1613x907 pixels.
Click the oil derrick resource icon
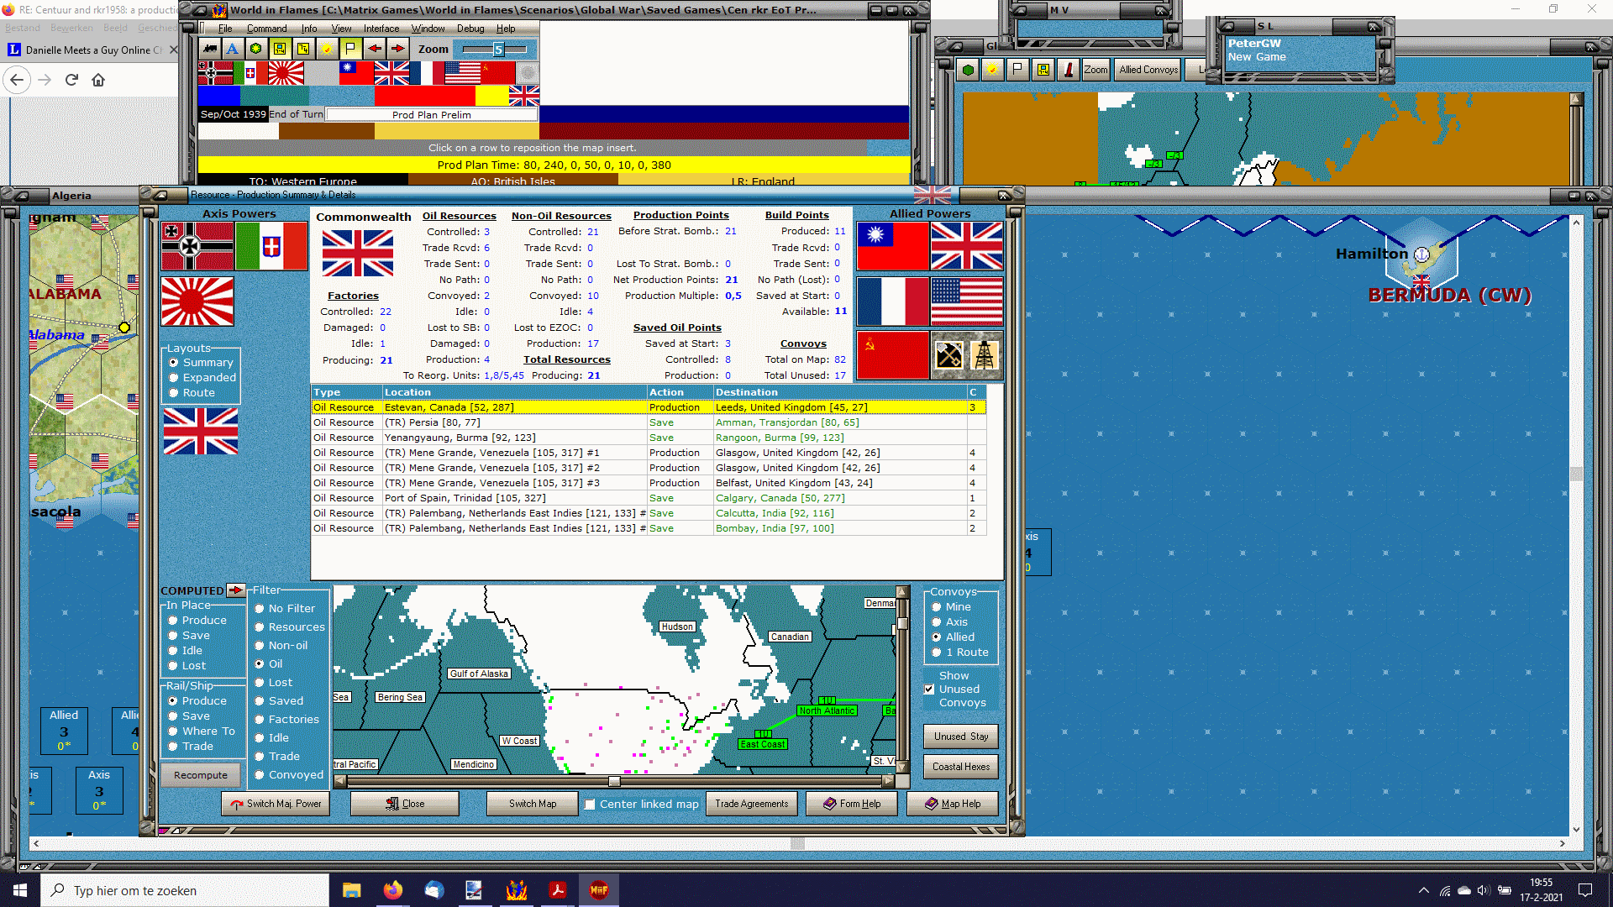985,355
